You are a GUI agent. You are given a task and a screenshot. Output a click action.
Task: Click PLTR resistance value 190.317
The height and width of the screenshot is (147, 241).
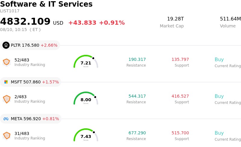[137, 59]
